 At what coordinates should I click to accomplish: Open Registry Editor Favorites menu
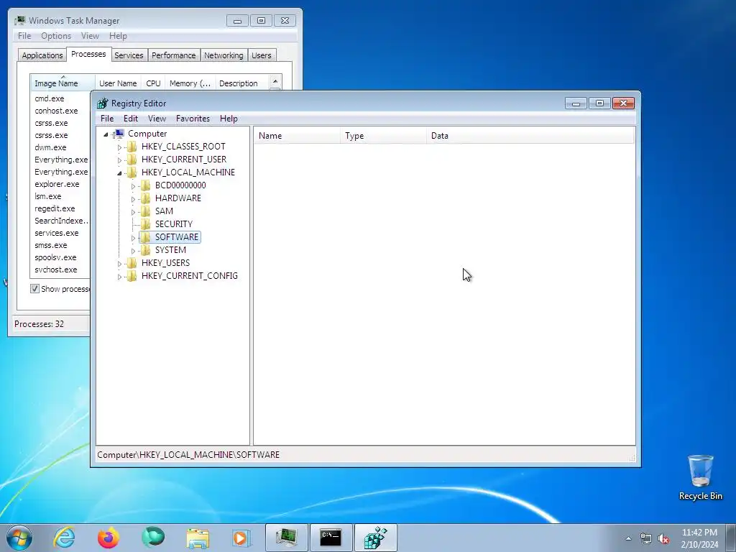click(193, 119)
